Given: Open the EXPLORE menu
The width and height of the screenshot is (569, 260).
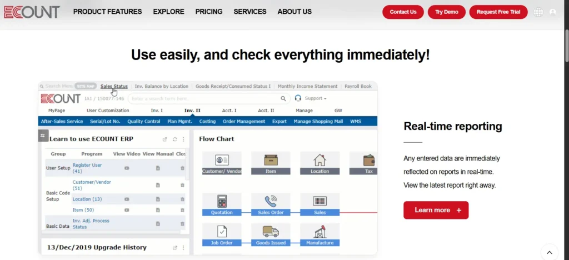Looking at the screenshot, I should (169, 12).
